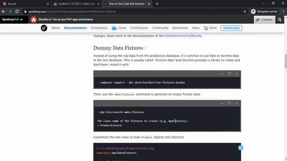The height and width of the screenshot is (161, 287).
Task: Restore the browser window size
Action: (273, 3)
